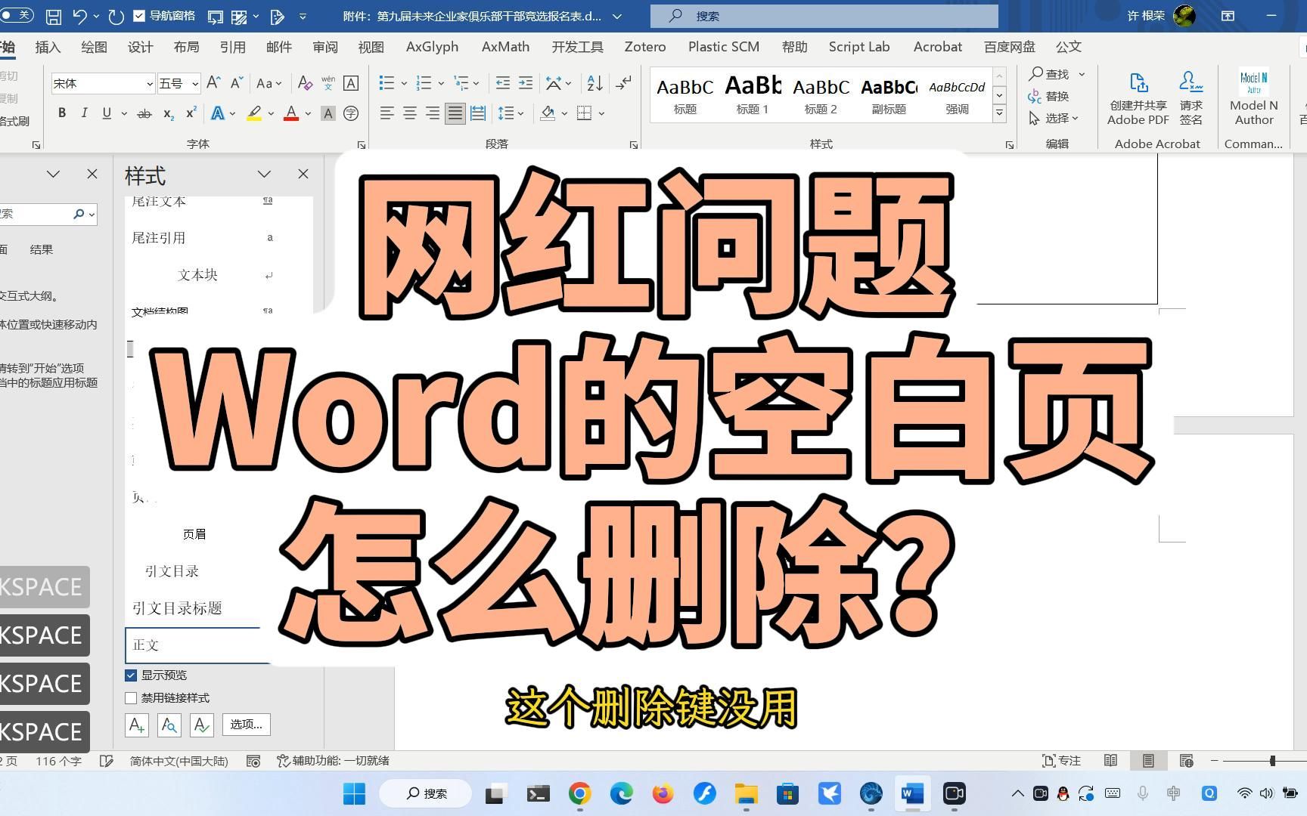Click the 选项... button in Styles pane
Screen dimensions: 1307x816
246,724
